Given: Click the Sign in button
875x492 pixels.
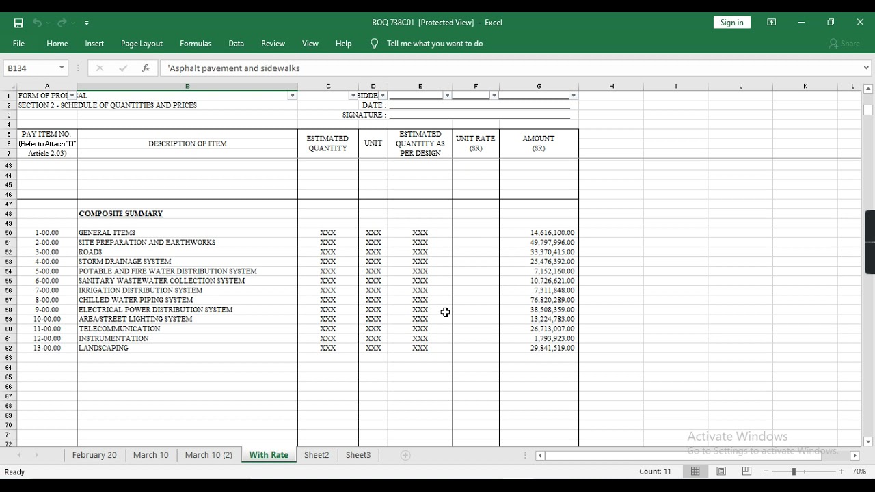Looking at the screenshot, I should [x=731, y=23].
